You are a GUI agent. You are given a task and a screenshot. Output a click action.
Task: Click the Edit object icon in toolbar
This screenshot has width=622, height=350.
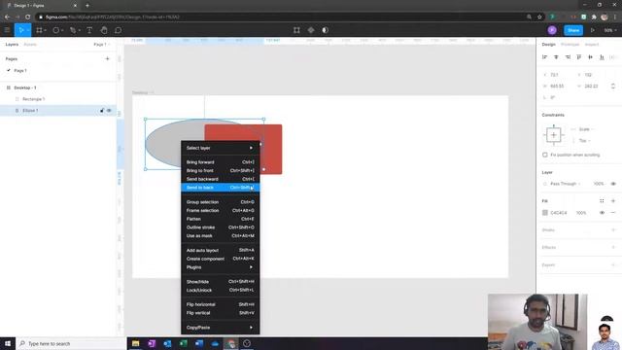(296, 30)
